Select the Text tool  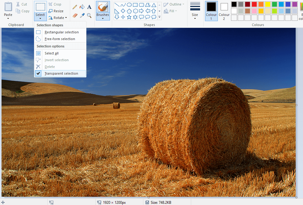89,7
